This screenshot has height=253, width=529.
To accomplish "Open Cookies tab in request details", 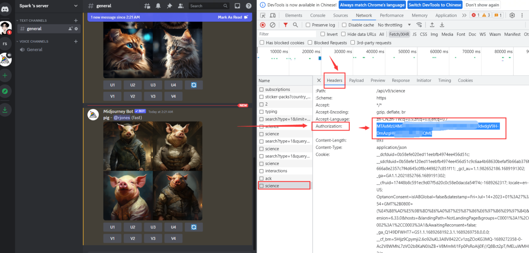I will (465, 80).
